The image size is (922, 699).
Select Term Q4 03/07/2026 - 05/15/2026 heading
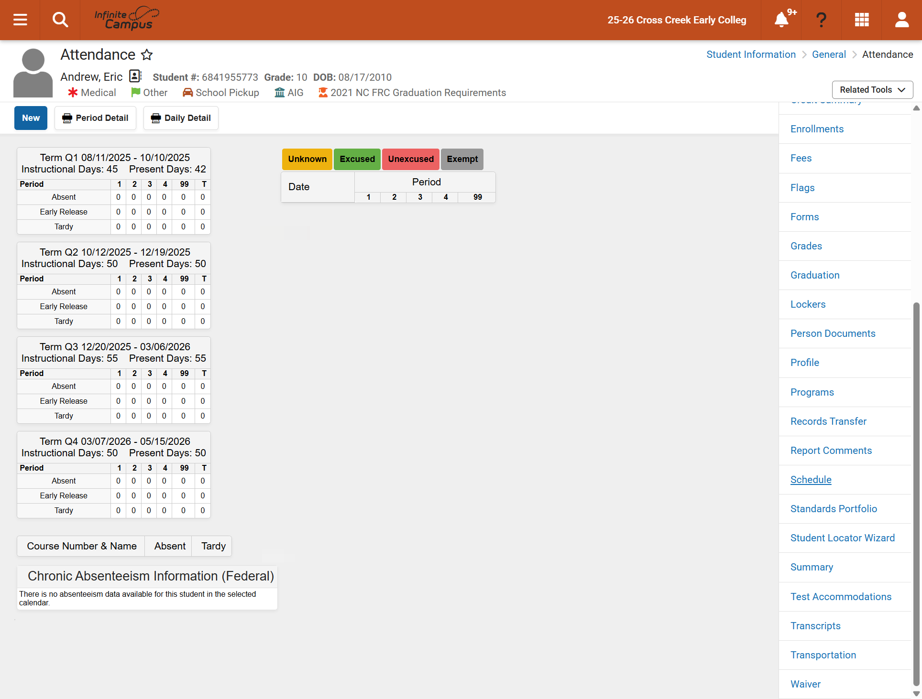(x=114, y=441)
